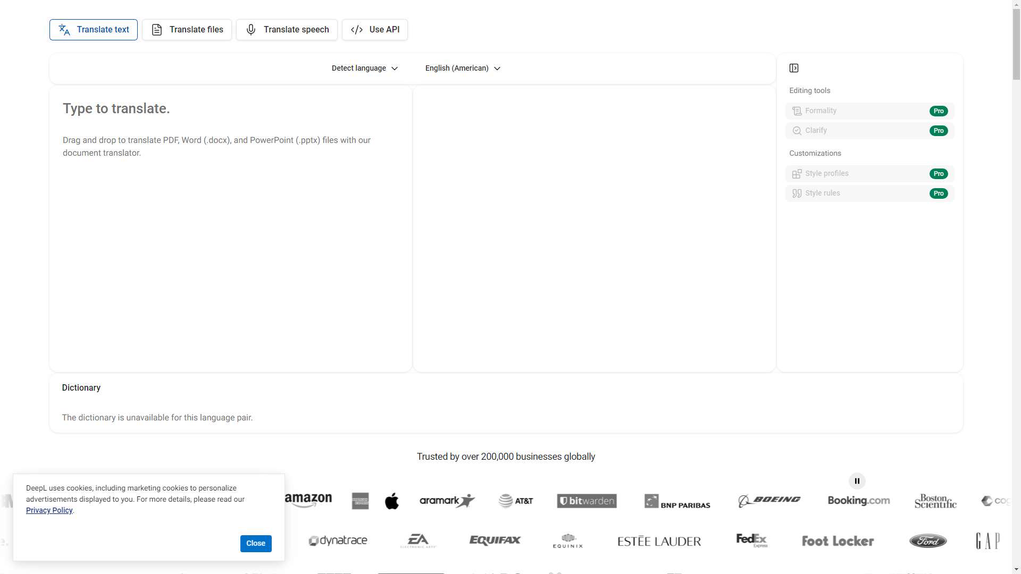
Task: Click the Pro badge next to Formality
Action: pos(939,111)
